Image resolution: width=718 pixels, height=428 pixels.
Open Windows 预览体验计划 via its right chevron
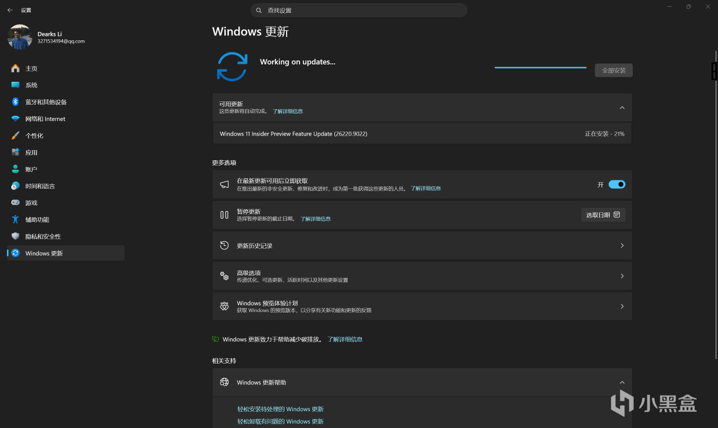[622, 306]
